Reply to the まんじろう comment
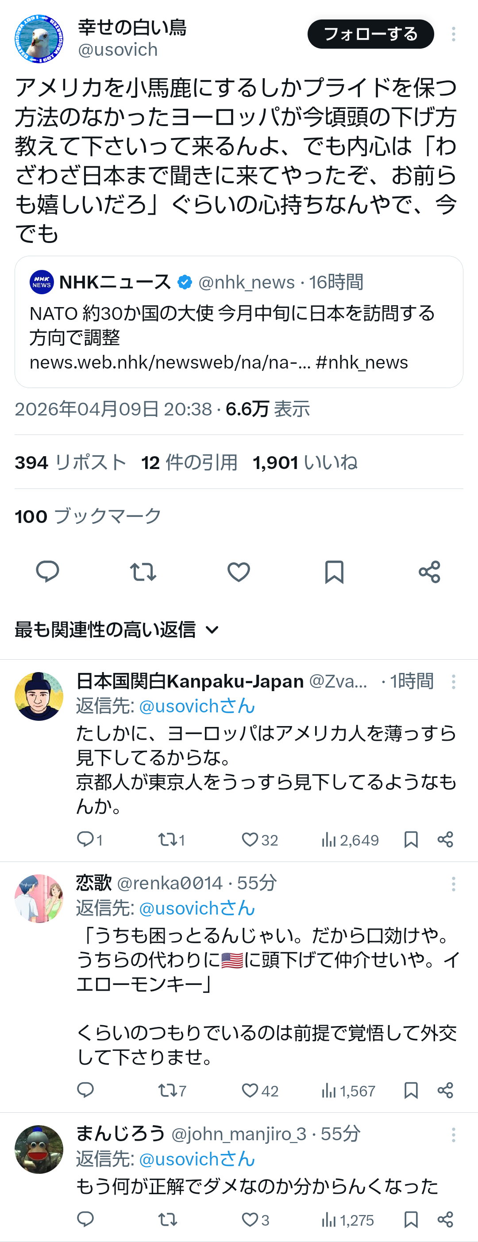Screen dimensions: 478x1242 85,1220
